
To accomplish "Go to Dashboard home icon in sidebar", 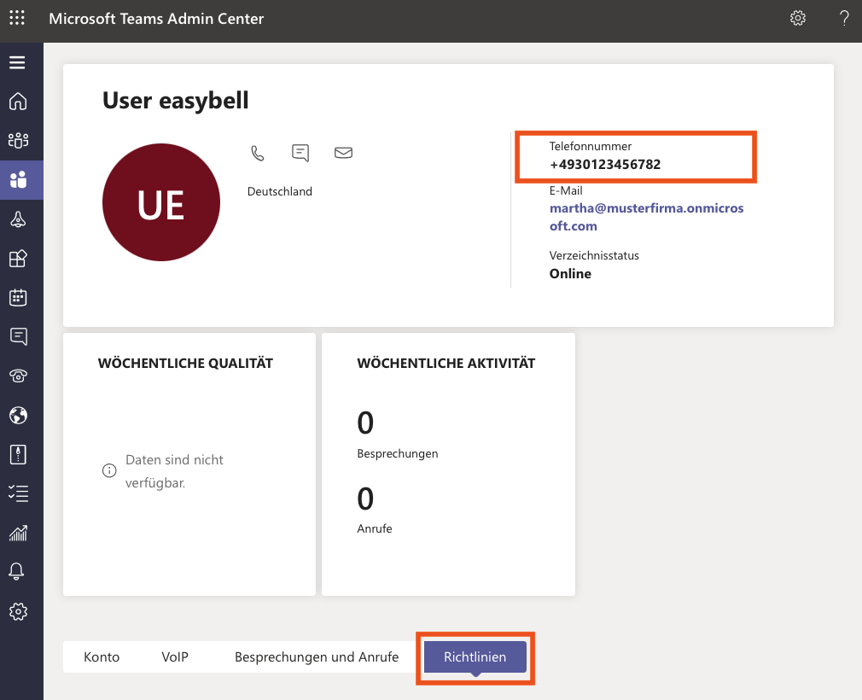I will coord(18,102).
